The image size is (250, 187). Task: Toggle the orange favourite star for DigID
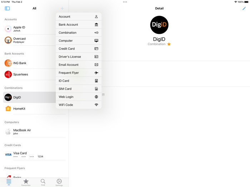169,44
